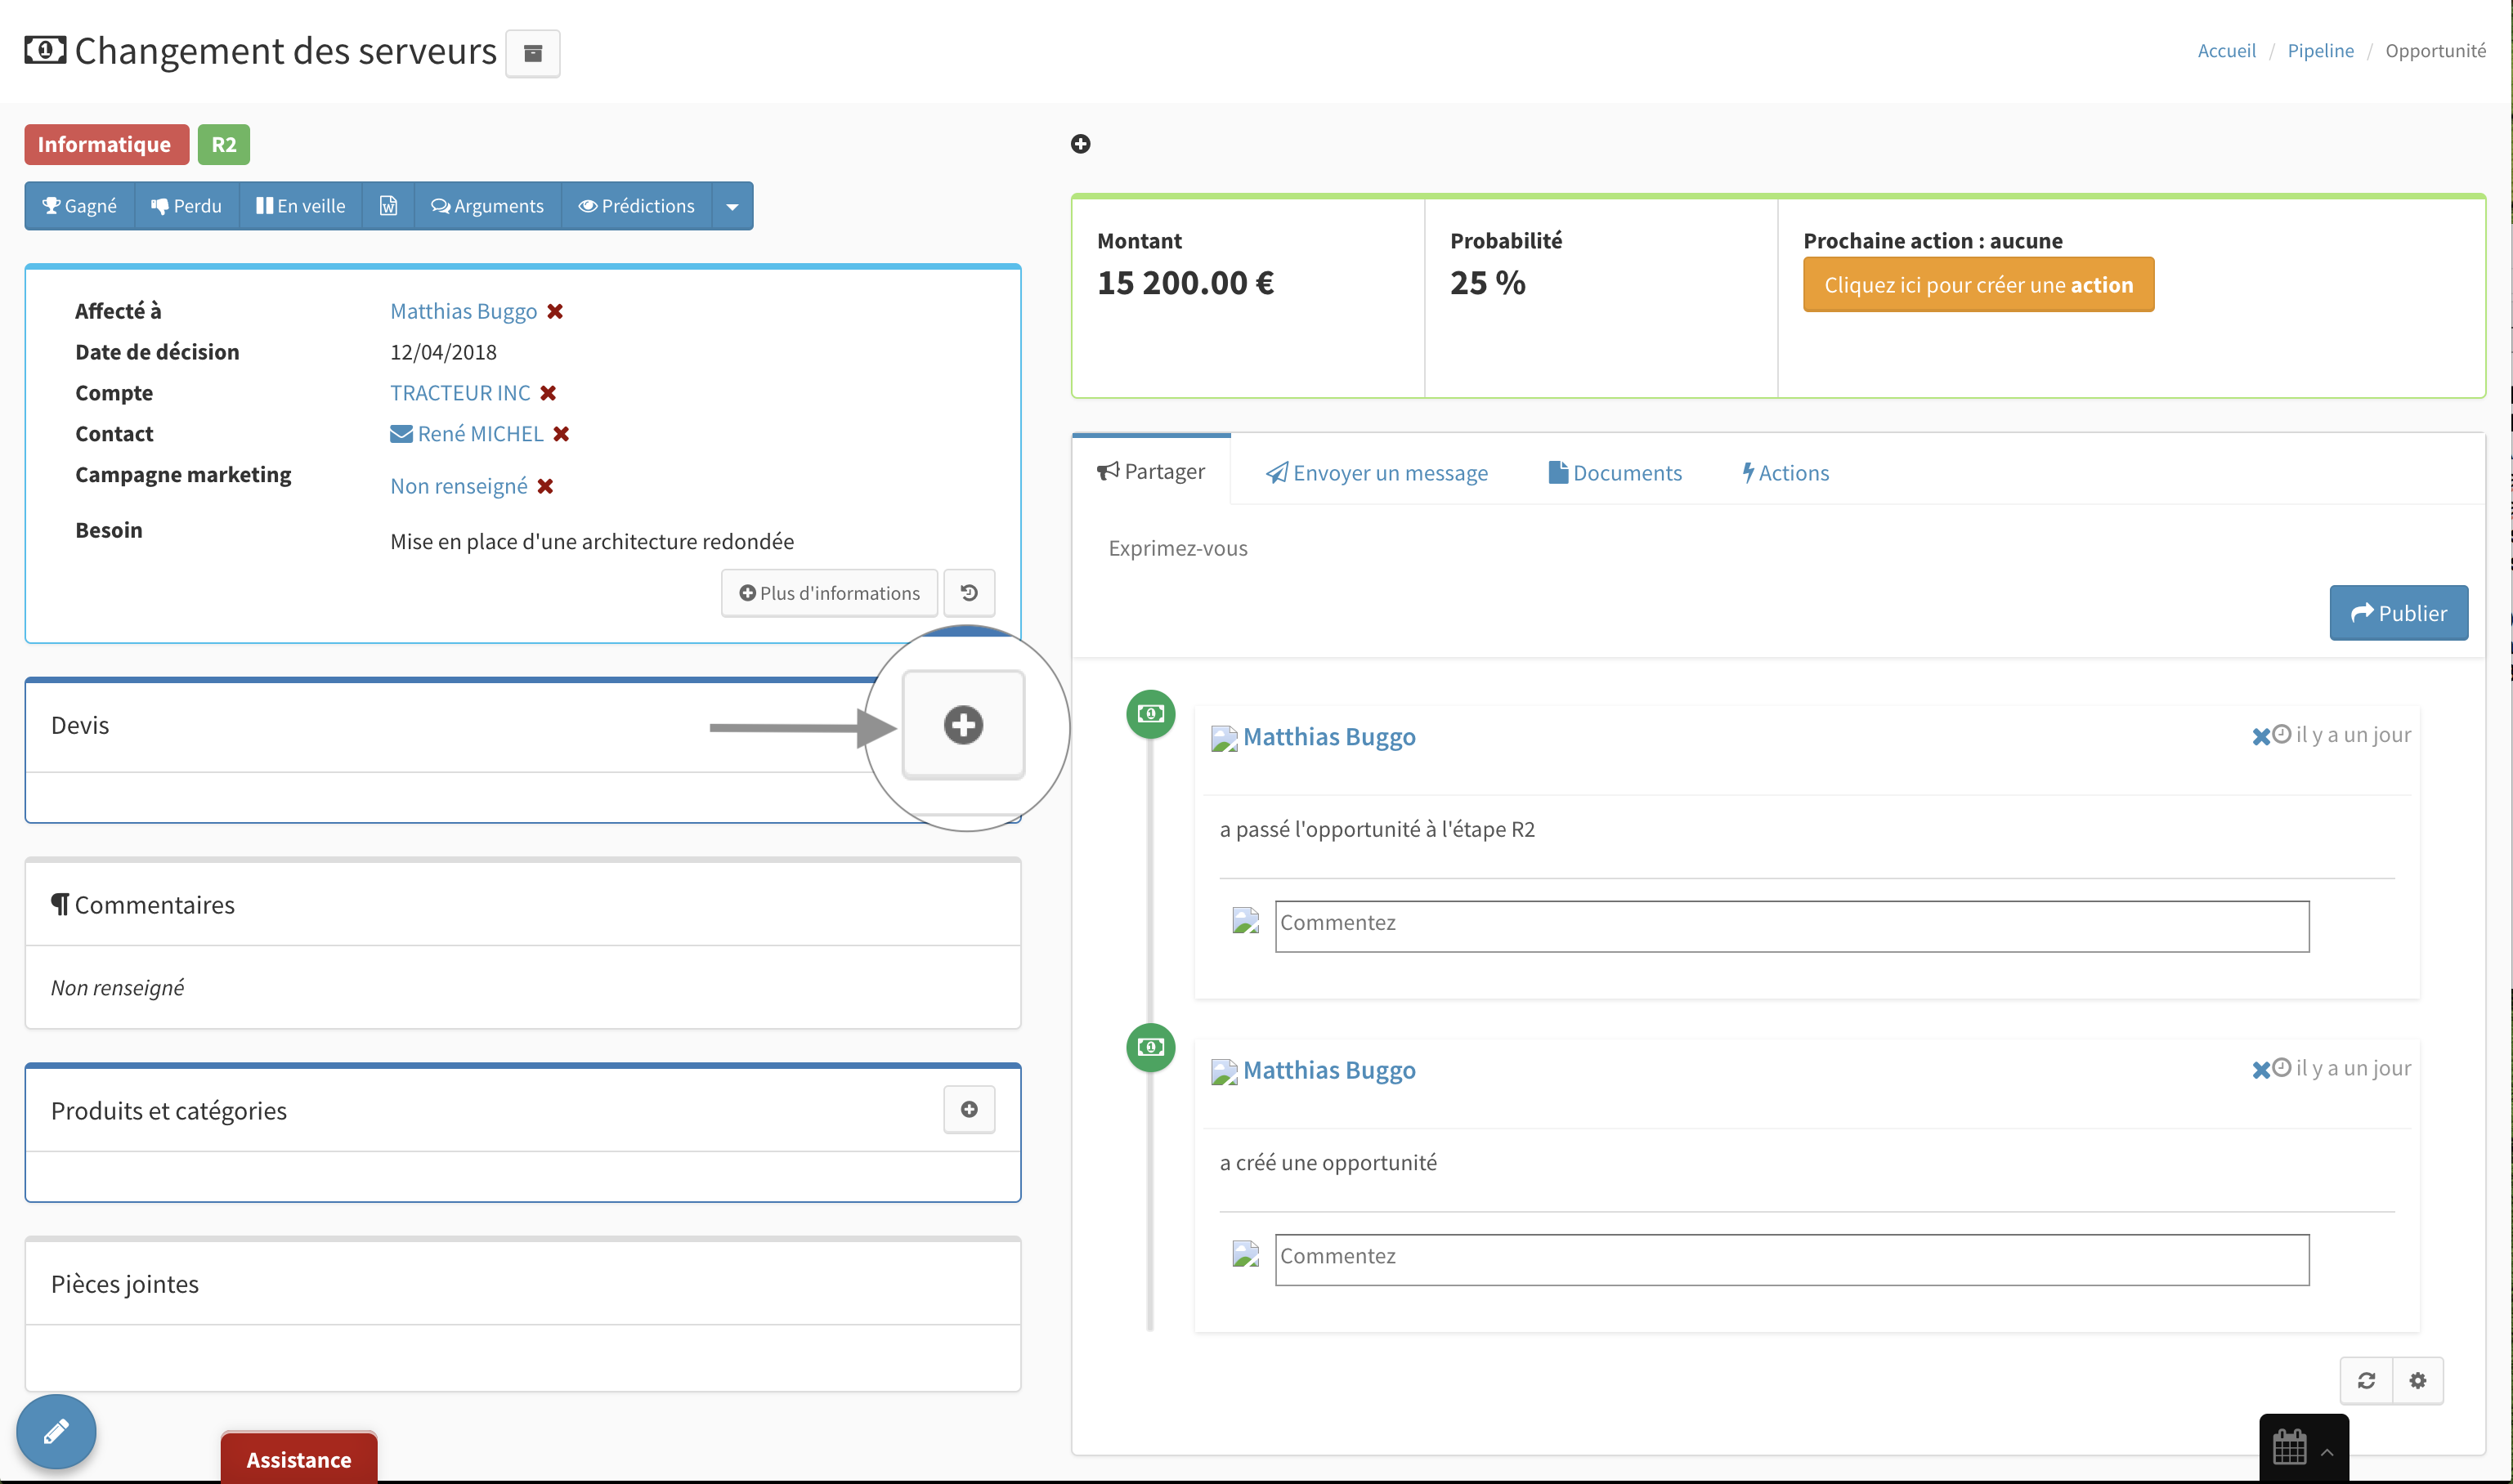Add a new Devis with plus button
Viewport: 2513px width, 1484px height.
pyautogui.click(x=963, y=725)
